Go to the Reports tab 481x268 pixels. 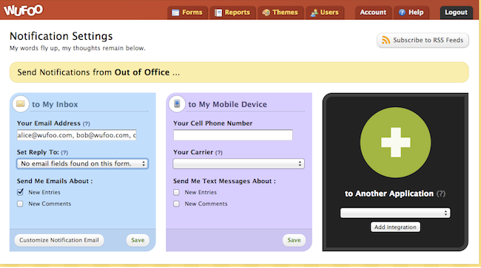coord(232,13)
